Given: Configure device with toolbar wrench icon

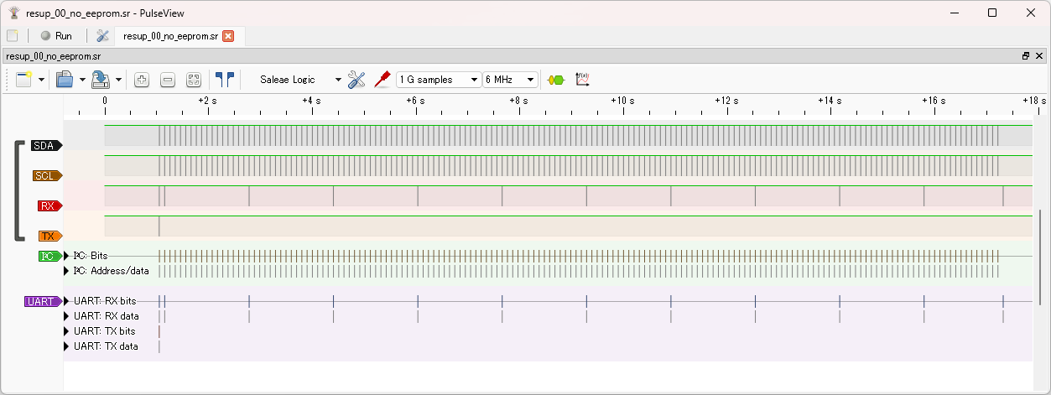Looking at the screenshot, I should coord(356,80).
